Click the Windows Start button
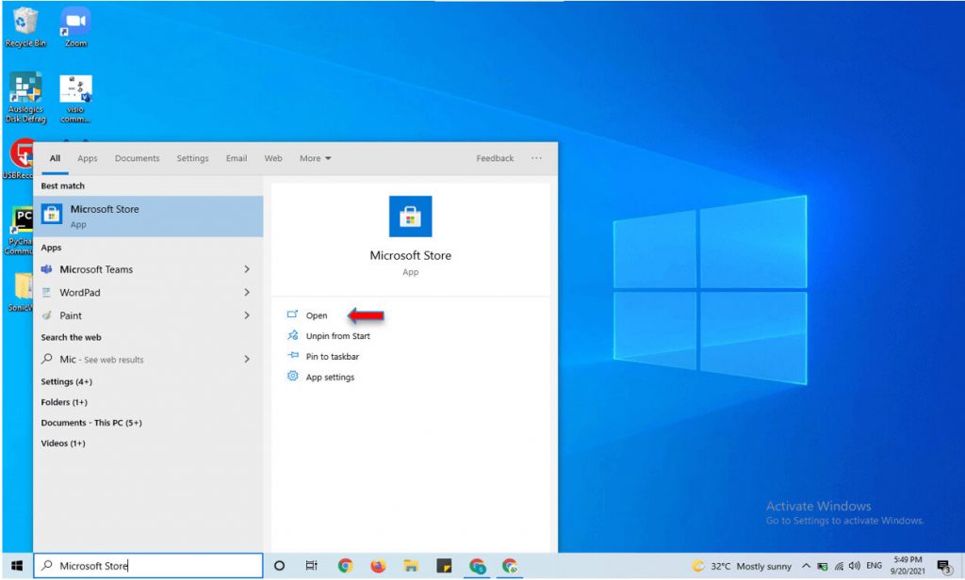The image size is (965, 580). 17,566
